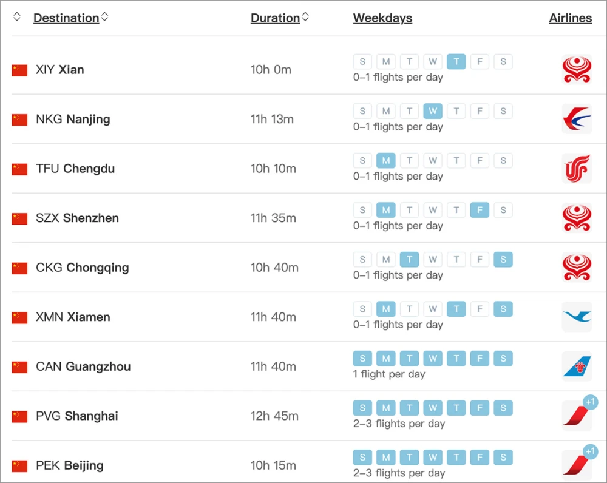Sort by the Duration column arrows
Viewport: 607px width, 483px height.
coord(305,17)
